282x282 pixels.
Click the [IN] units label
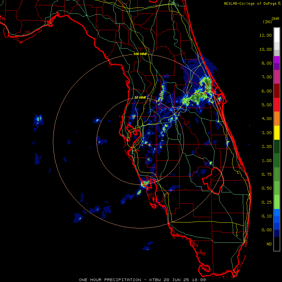[267, 22]
